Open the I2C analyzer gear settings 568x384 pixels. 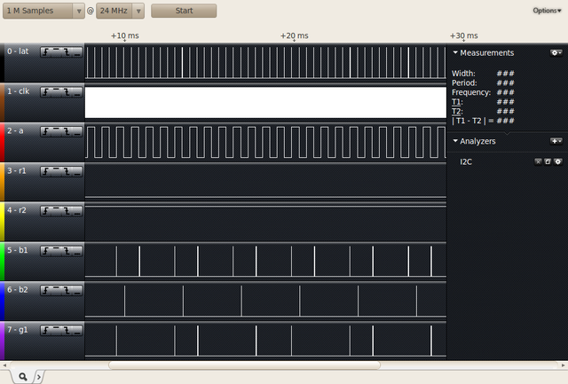[x=558, y=161]
